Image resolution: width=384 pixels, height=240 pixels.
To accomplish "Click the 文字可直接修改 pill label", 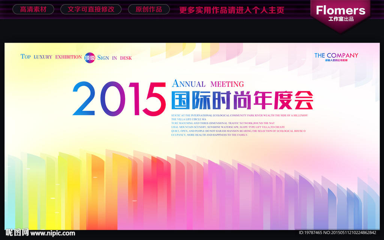I will pyautogui.click(x=91, y=9).
